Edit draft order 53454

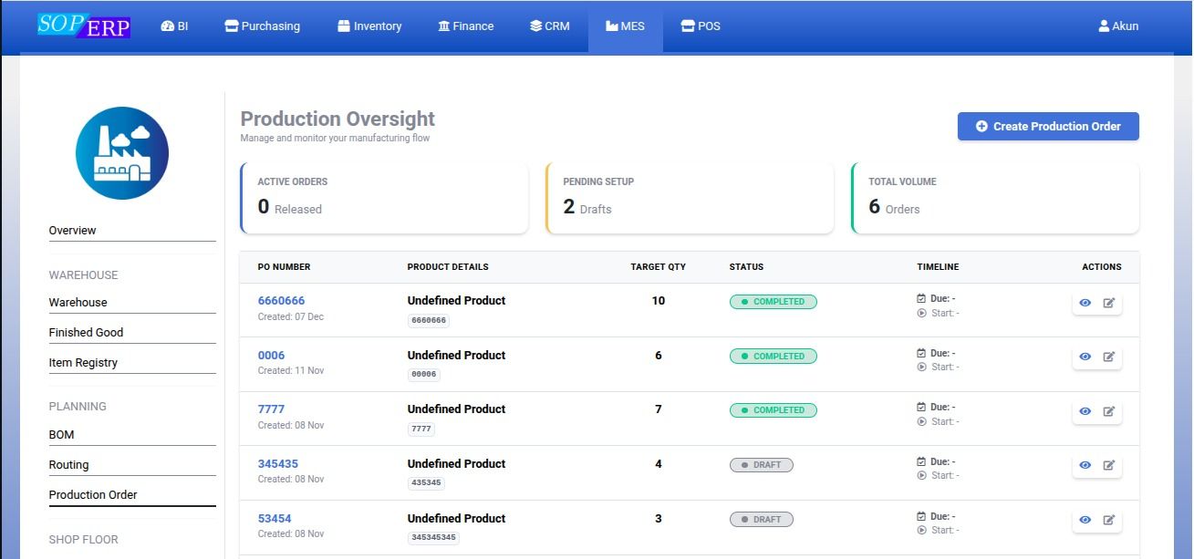point(1110,519)
